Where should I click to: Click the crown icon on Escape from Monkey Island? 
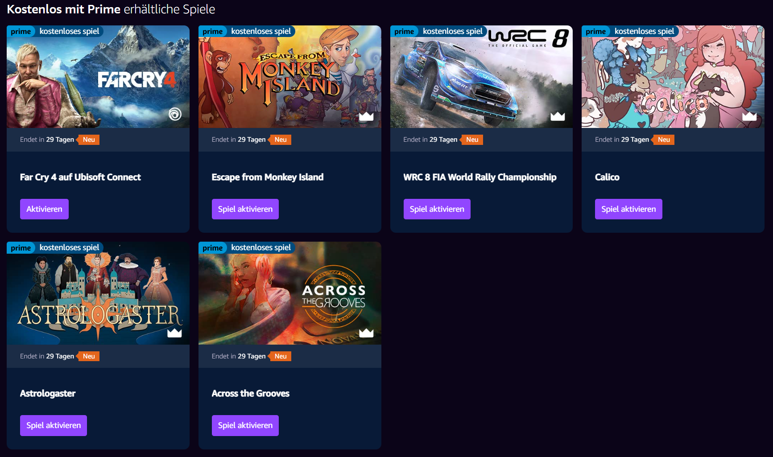click(x=366, y=116)
